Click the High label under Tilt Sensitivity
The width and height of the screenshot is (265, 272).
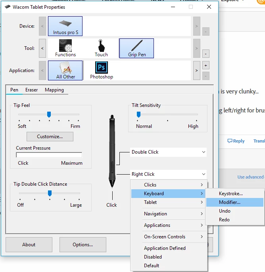point(193,126)
